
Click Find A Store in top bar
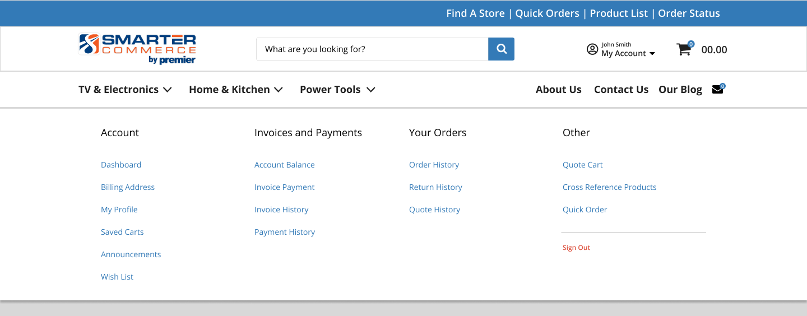[475, 13]
